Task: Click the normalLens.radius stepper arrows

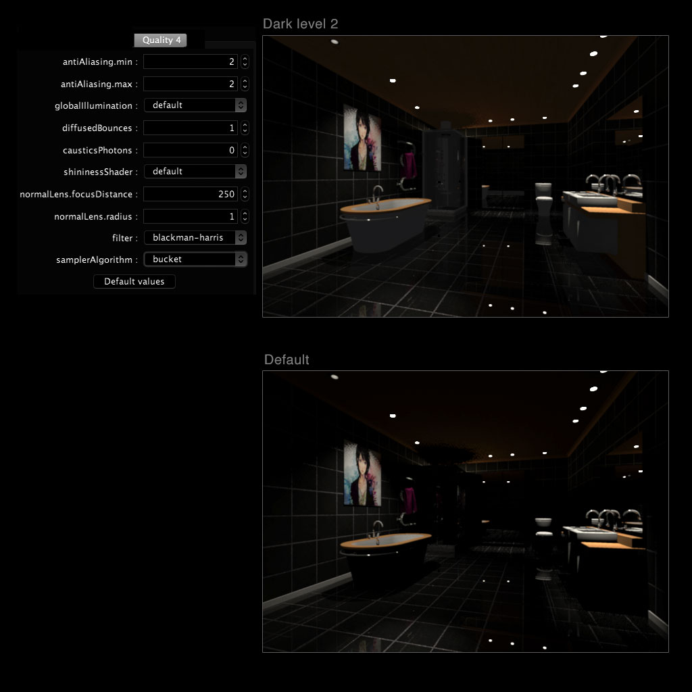Action: (245, 216)
